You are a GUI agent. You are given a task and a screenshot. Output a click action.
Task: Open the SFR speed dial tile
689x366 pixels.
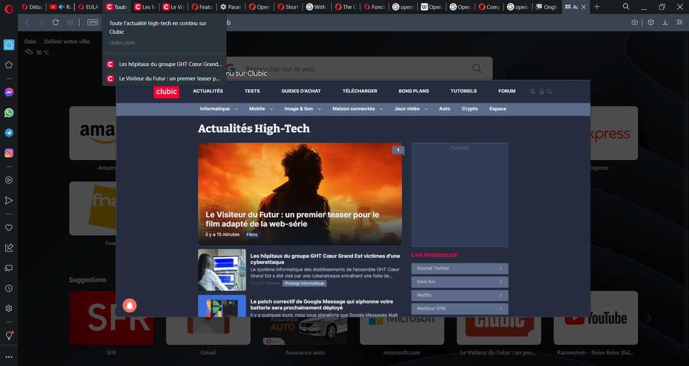click(x=111, y=318)
